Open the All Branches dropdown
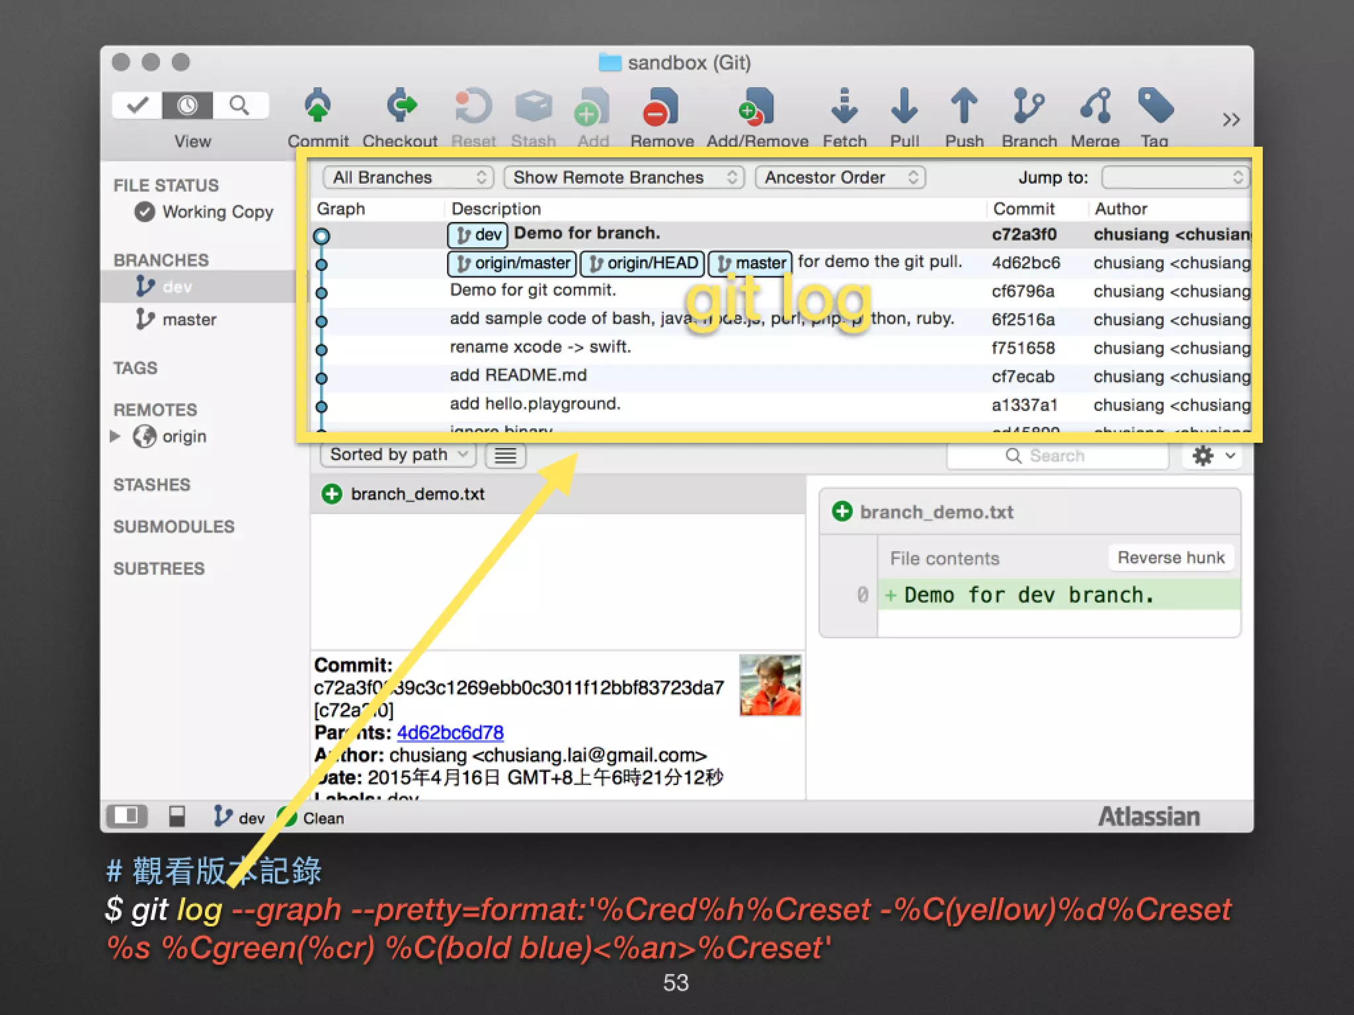Screen dimensions: 1354x1015 [x=408, y=177]
